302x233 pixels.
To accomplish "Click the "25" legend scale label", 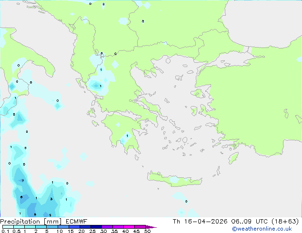I will point(92,231).
